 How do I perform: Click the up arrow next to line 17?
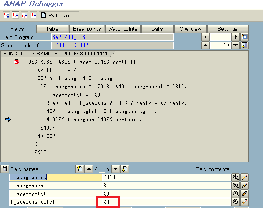[205, 45]
